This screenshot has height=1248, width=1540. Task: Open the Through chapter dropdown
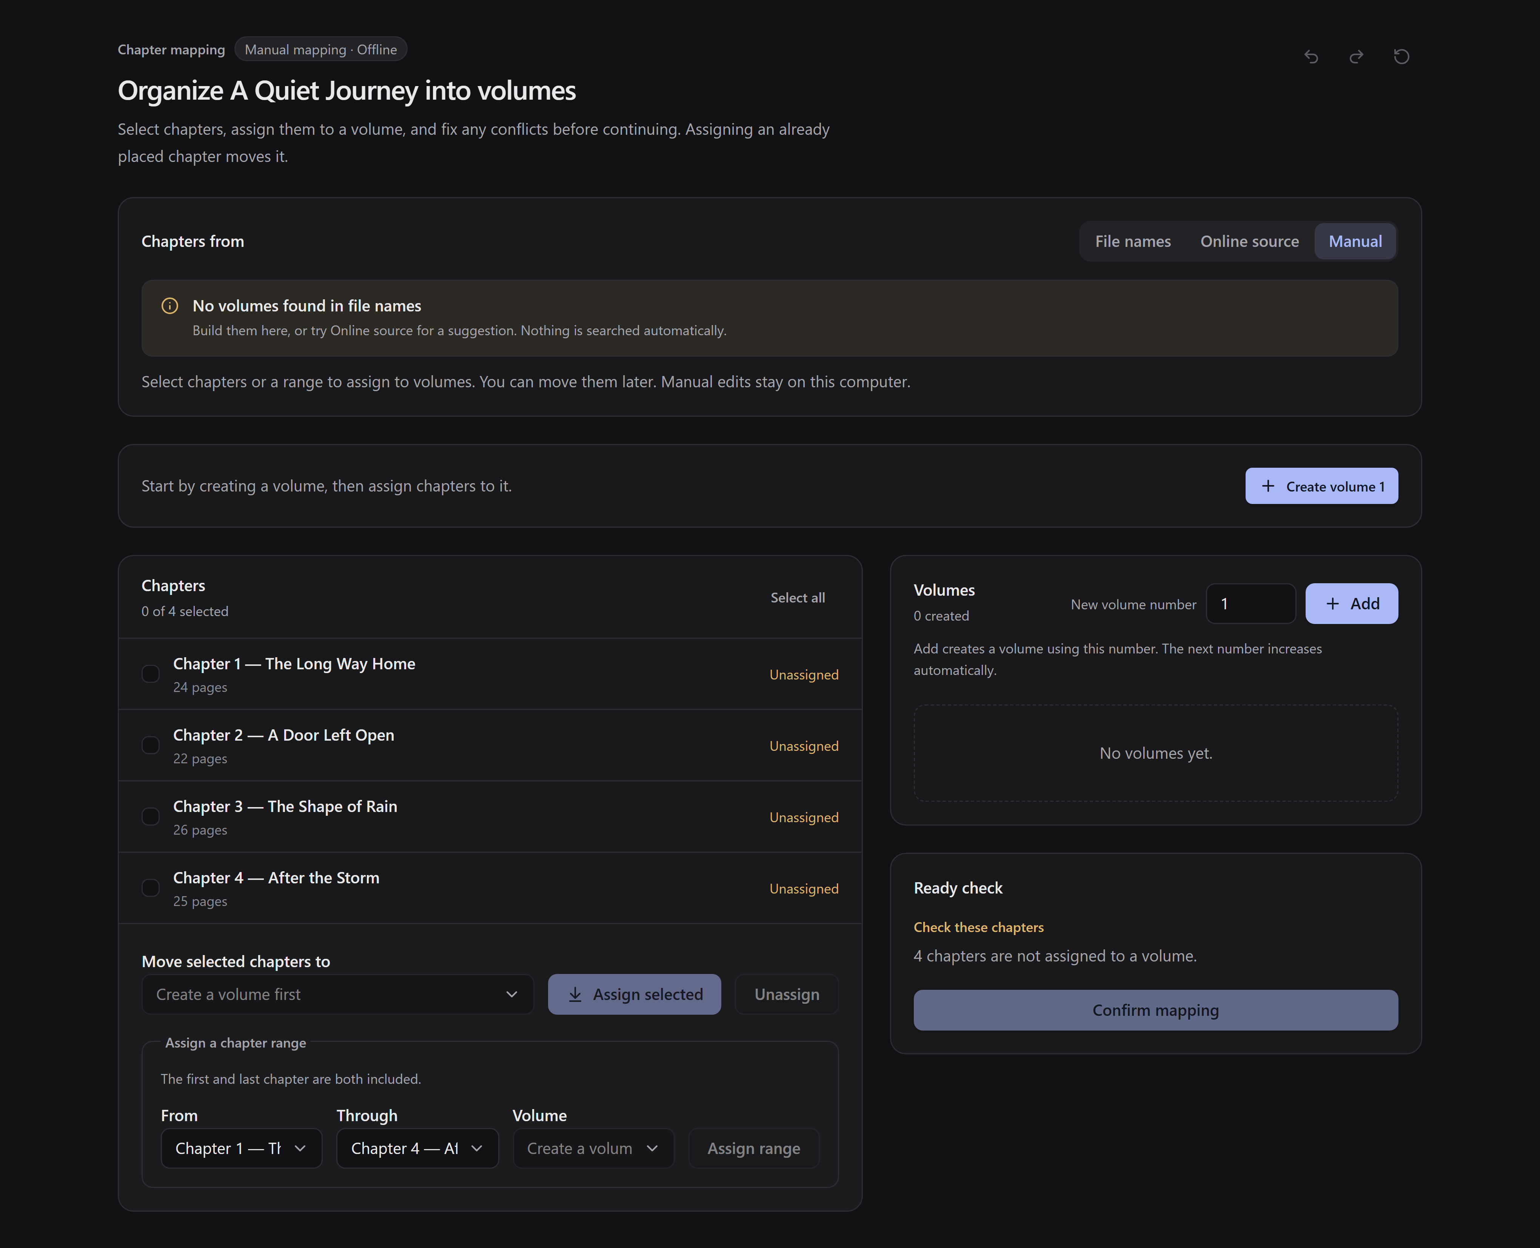click(x=417, y=1148)
